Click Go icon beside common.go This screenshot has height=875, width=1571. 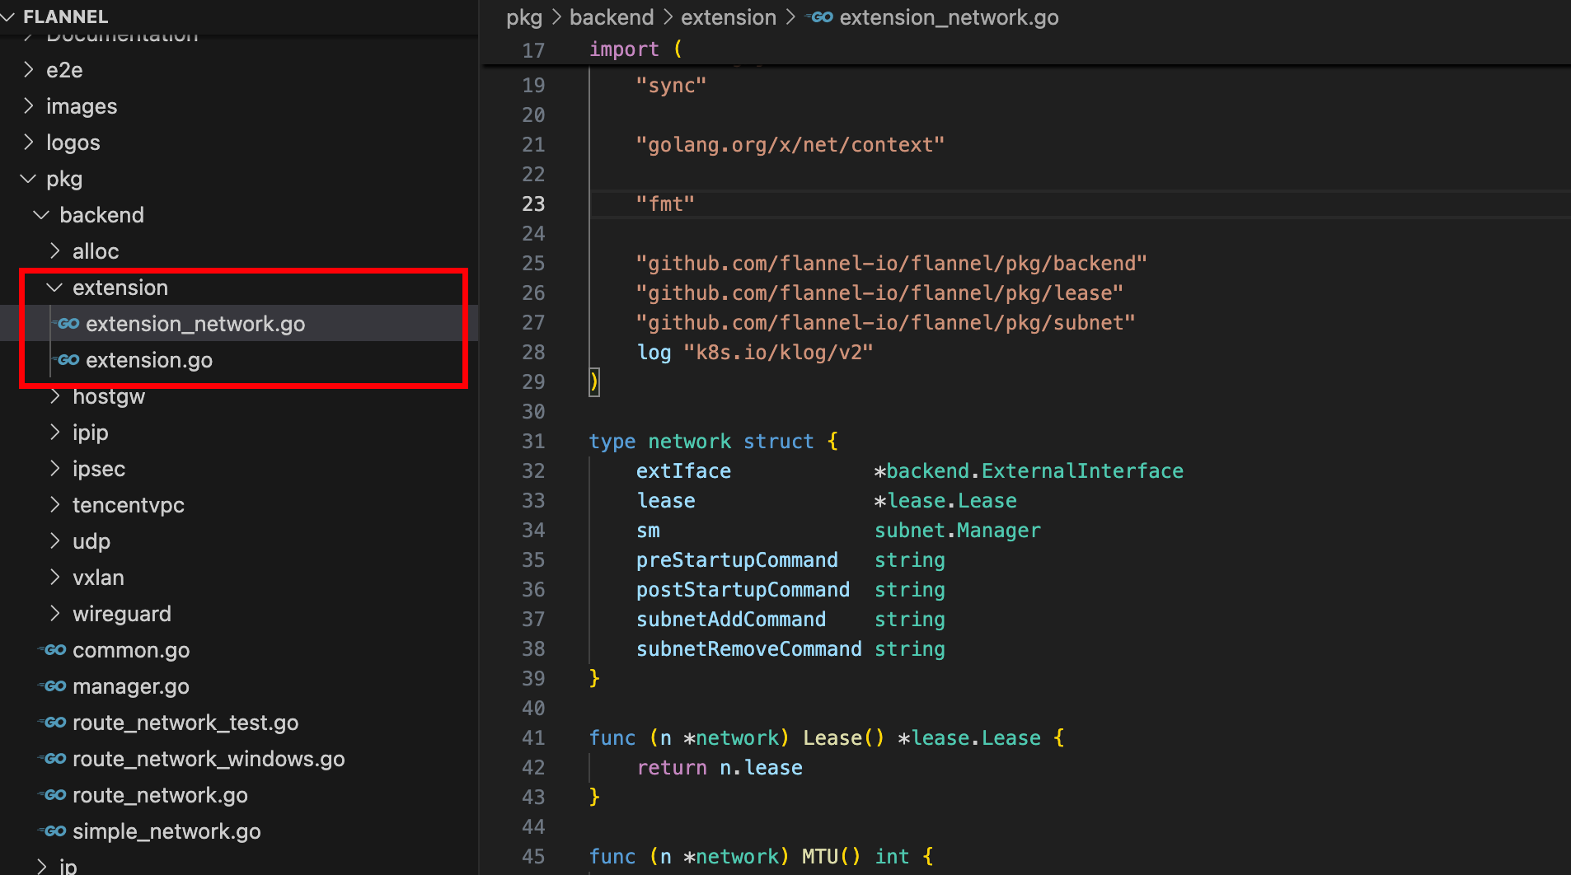tap(54, 650)
